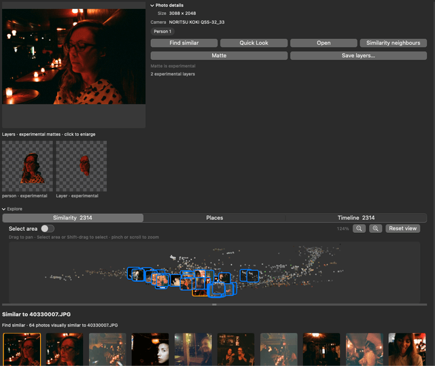Click the split divider handle below the map

pyautogui.click(x=214, y=304)
